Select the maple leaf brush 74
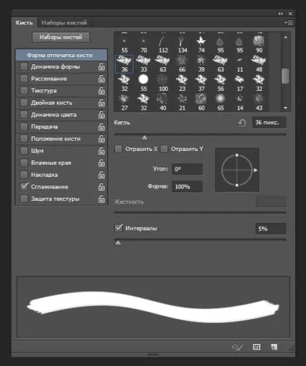The height and width of the screenshot is (366, 306). [x=201, y=44]
